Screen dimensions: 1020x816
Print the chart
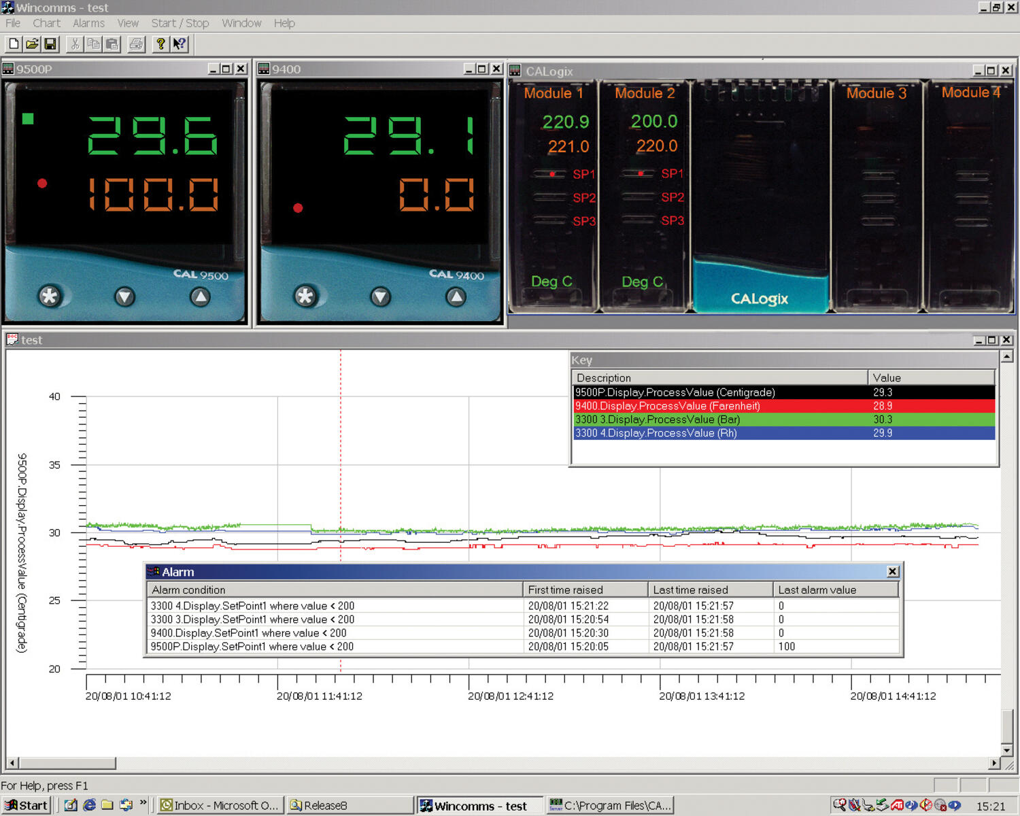[x=136, y=44]
